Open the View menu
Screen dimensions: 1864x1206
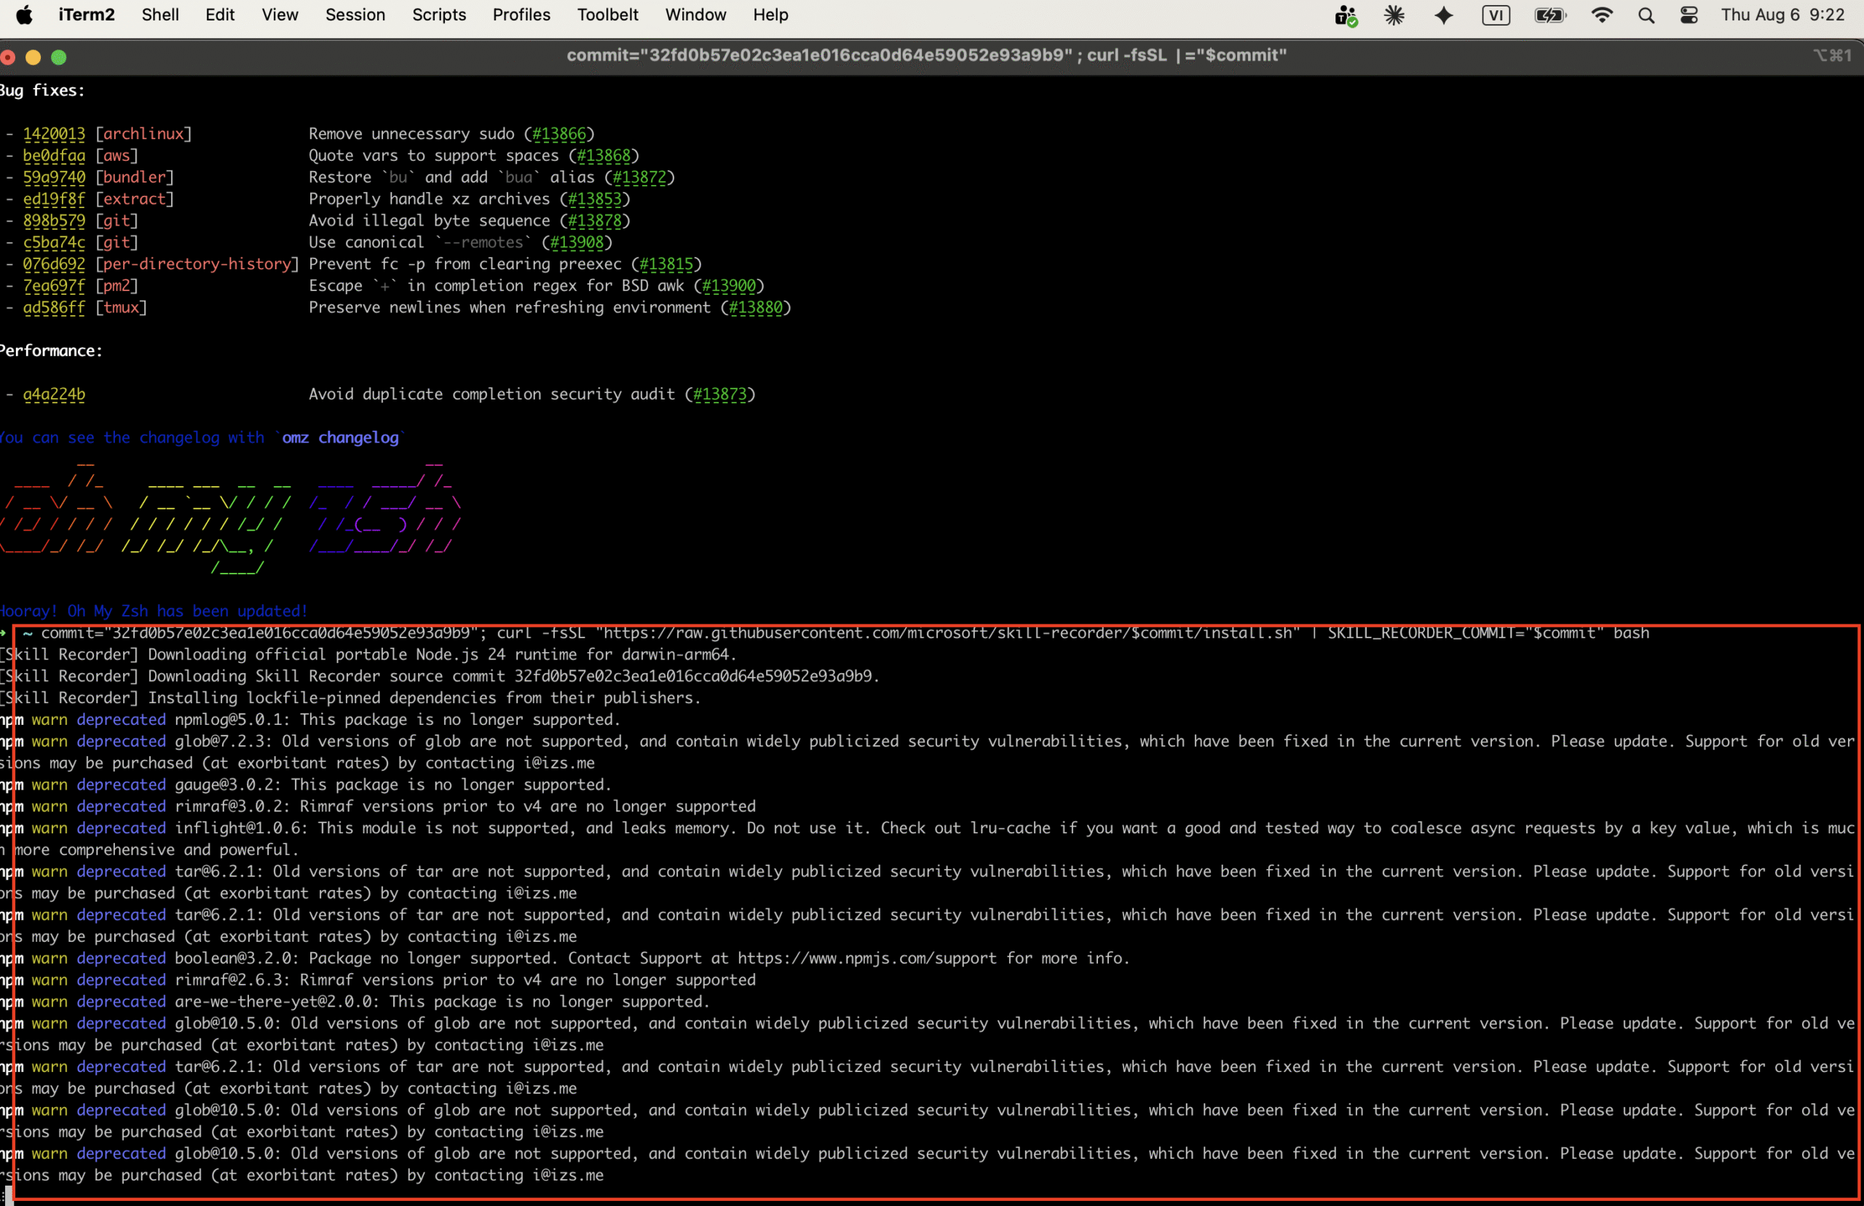point(280,15)
